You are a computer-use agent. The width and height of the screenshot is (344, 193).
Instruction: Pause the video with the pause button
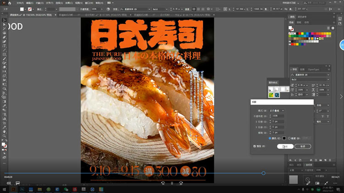click(172, 183)
